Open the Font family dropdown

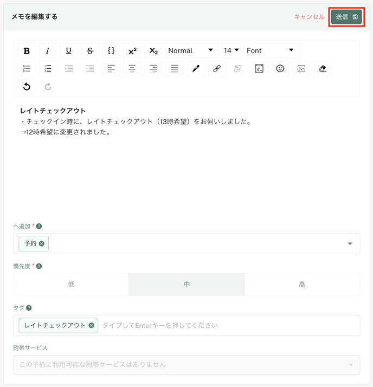tap(271, 50)
